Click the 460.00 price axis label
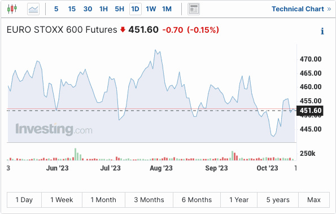The image size is (336, 214). click(x=311, y=87)
